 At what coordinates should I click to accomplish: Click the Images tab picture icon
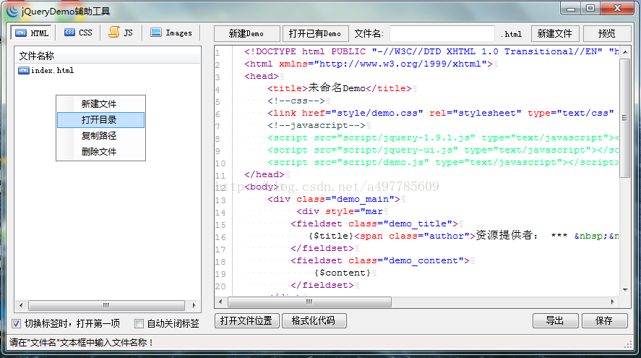[156, 33]
